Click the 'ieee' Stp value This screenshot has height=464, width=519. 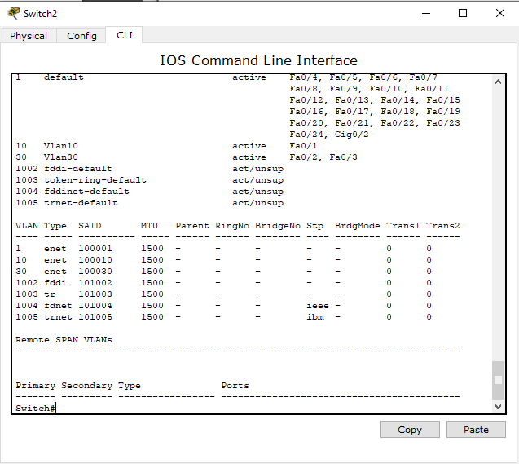318,305
